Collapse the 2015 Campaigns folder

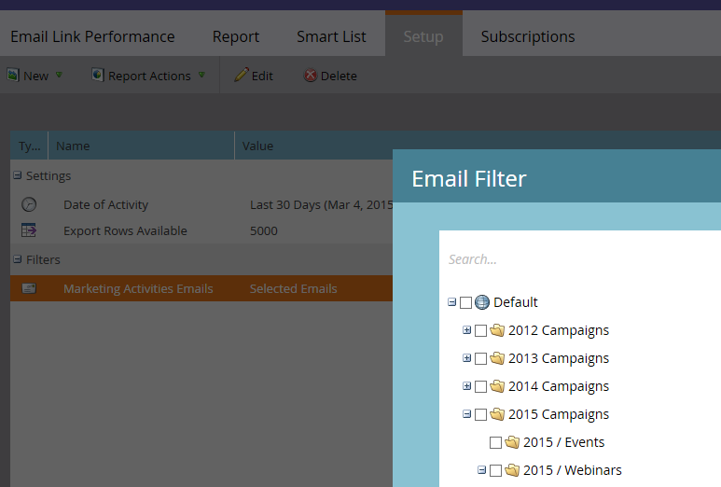click(467, 414)
